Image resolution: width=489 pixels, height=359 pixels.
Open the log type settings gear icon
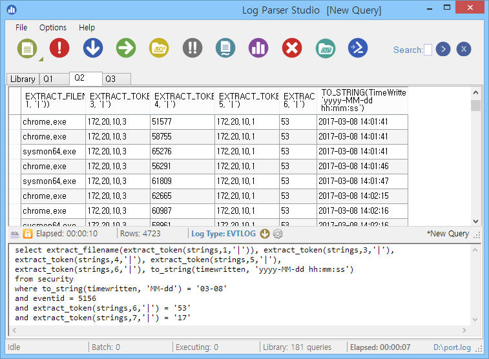pyautogui.click(x=278, y=234)
